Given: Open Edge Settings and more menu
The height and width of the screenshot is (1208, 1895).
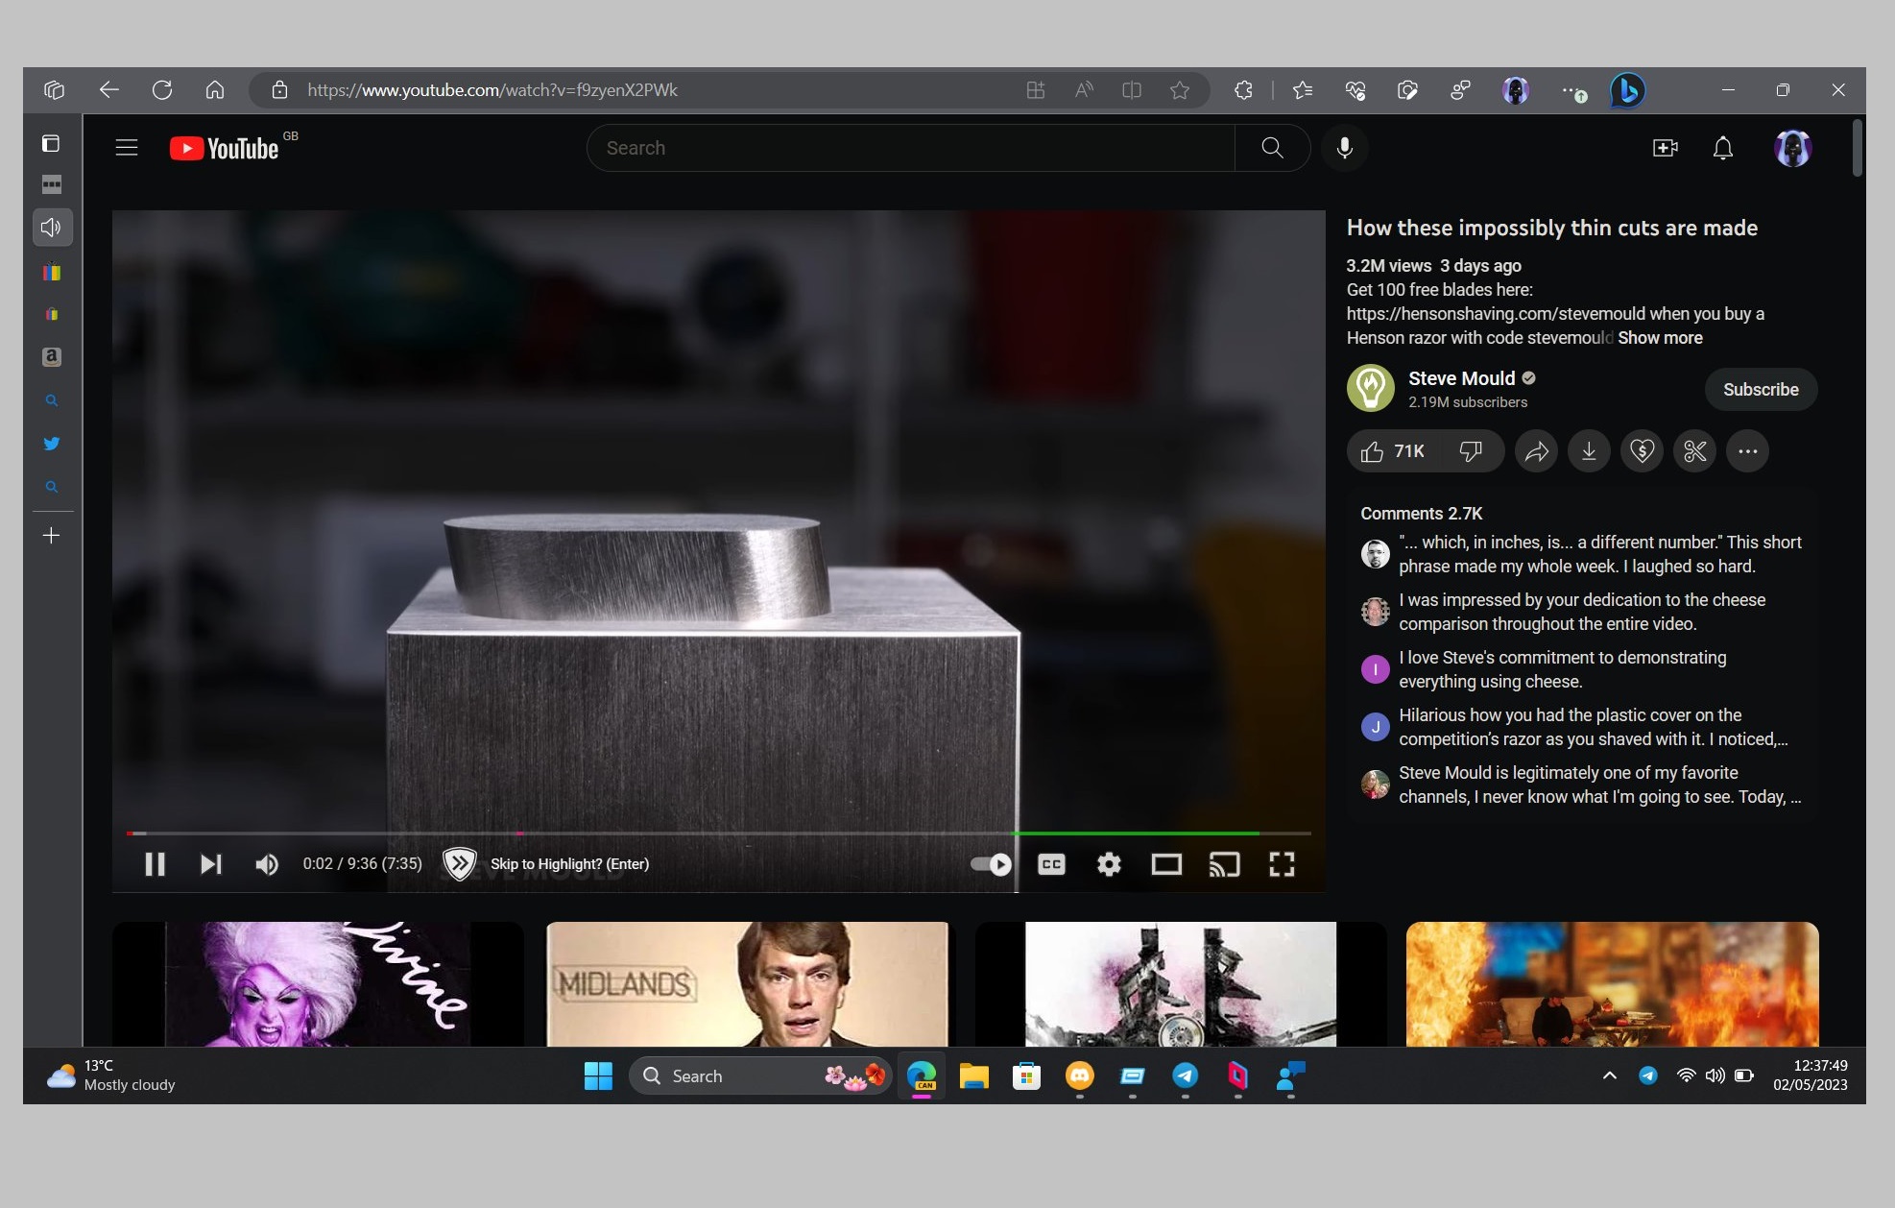Looking at the screenshot, I should (x=1571, y=90).
